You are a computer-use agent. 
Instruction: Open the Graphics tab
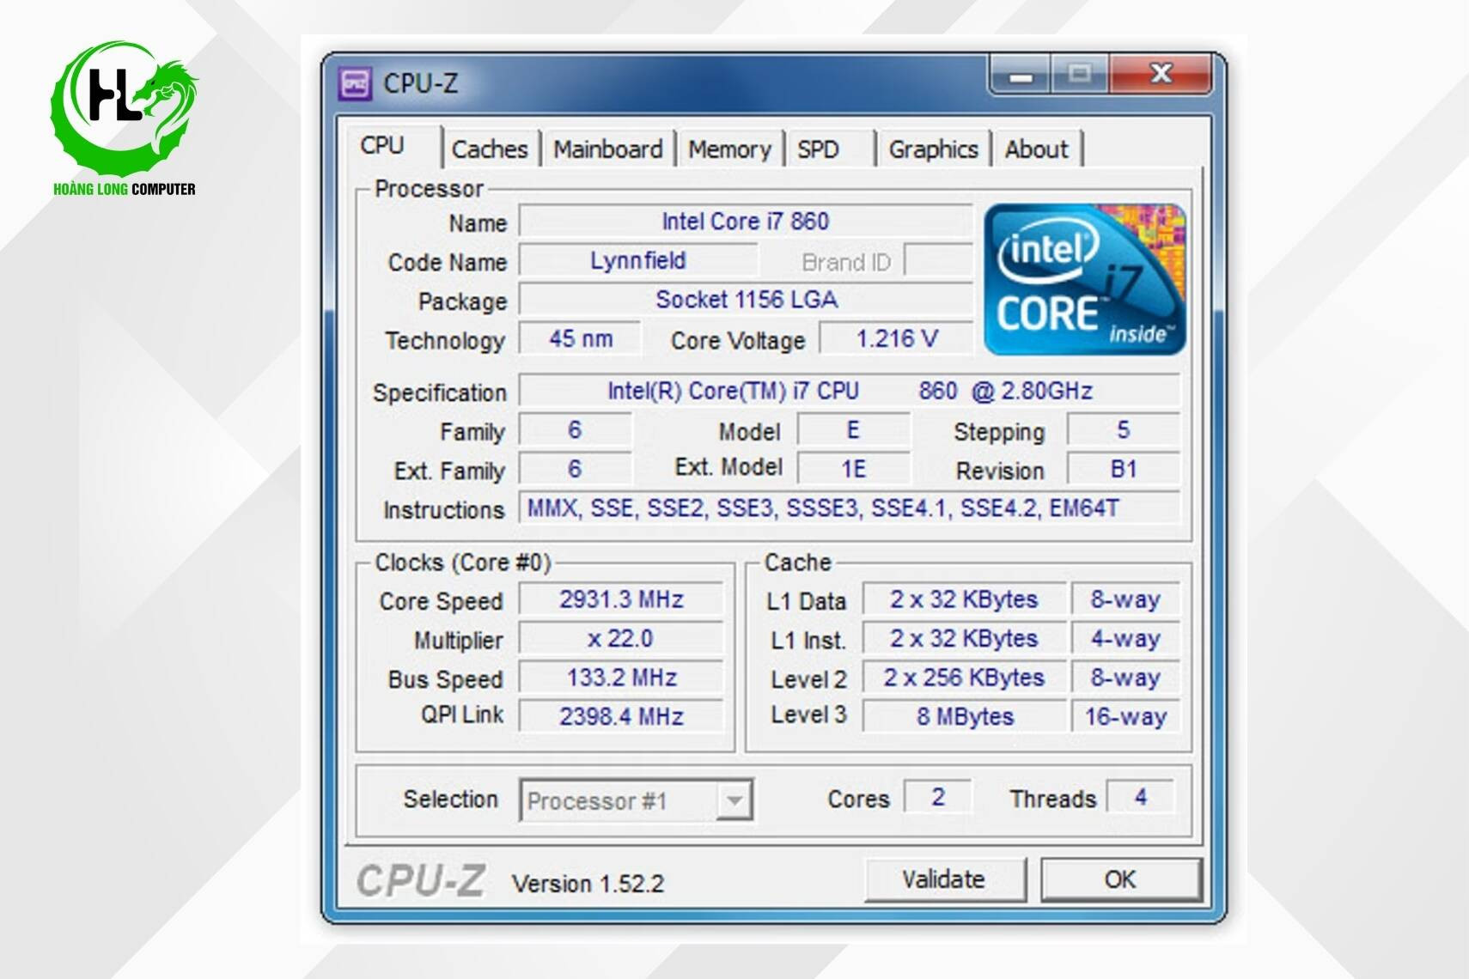(933, 149)
